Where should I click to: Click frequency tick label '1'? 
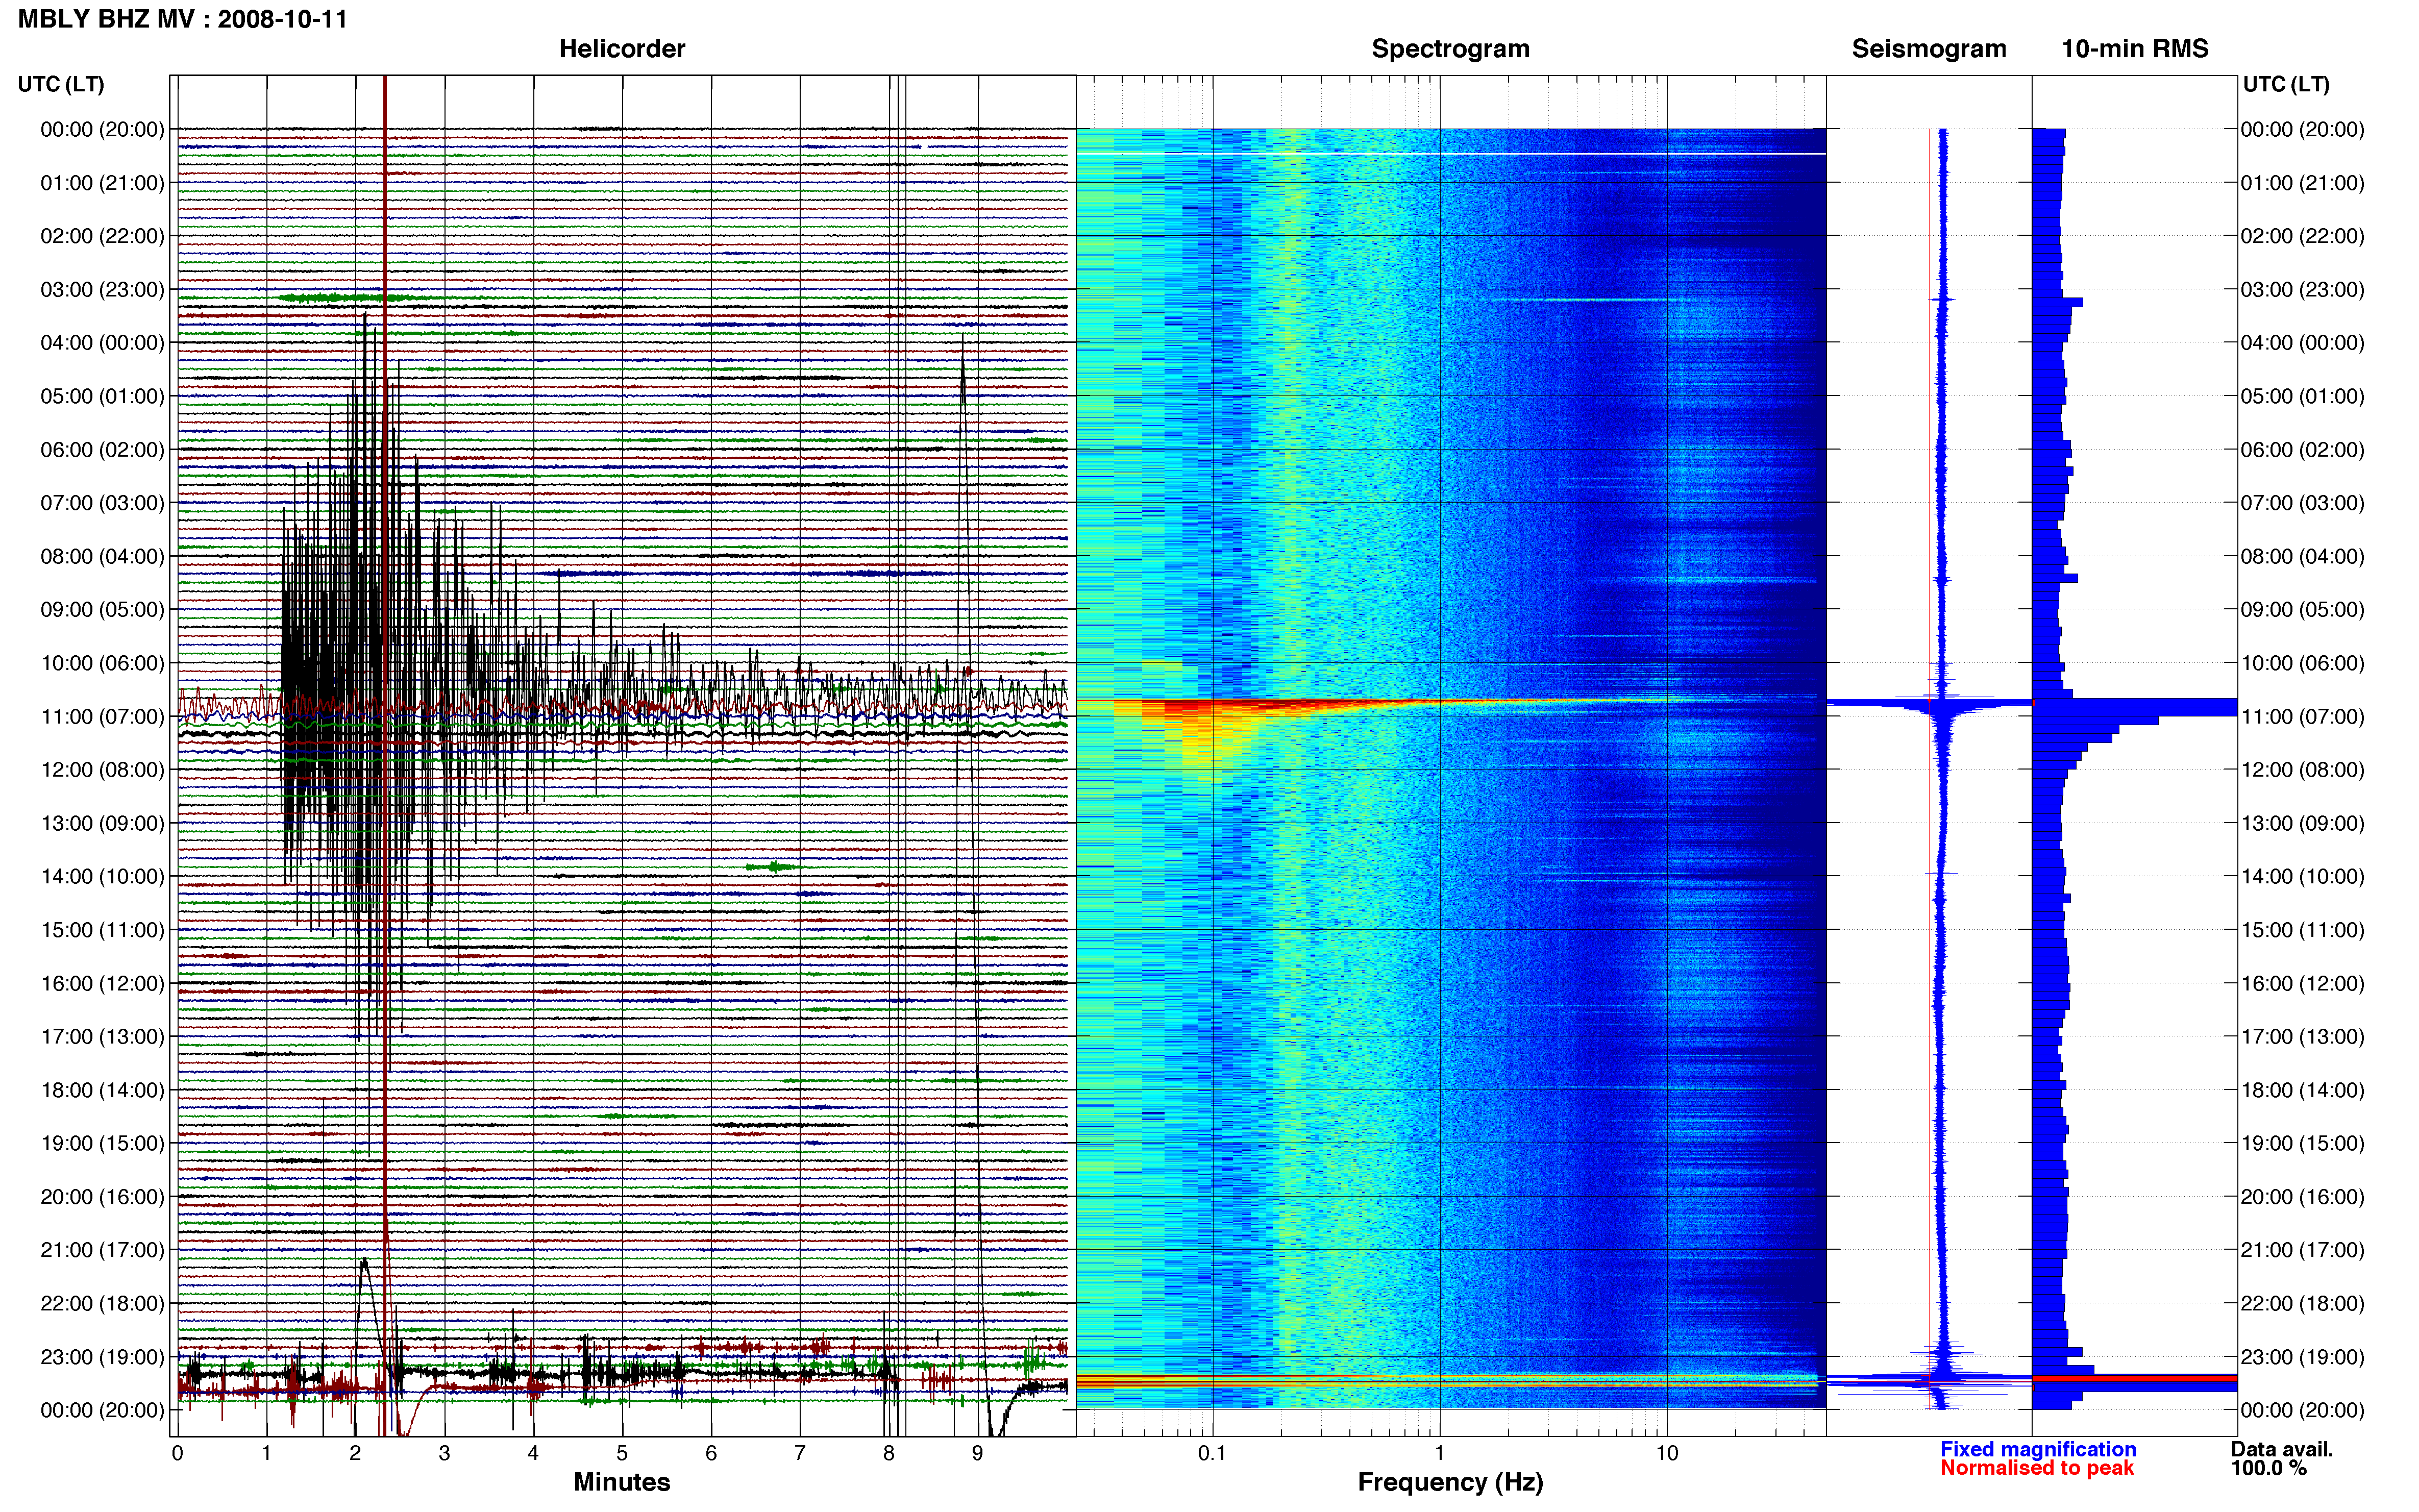point(1440,1454)
